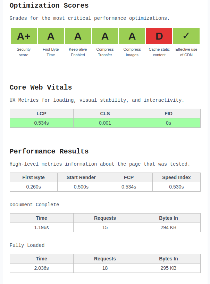Select the Compress Transfer A badge

tap(105, 35)
